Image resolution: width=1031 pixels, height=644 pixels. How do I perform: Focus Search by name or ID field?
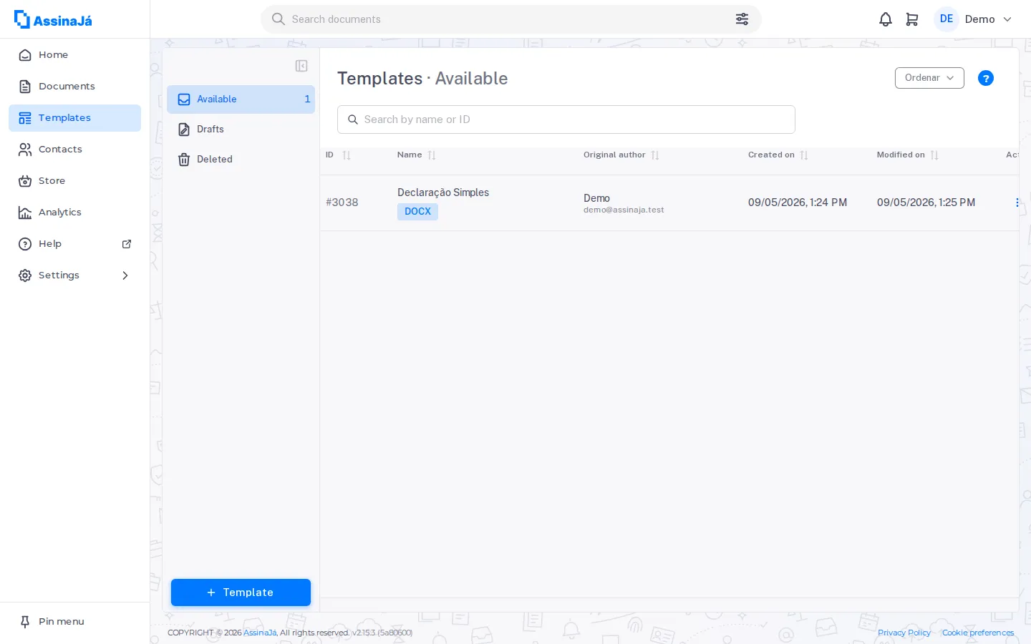pyautogui.click(x=566, y=119)
